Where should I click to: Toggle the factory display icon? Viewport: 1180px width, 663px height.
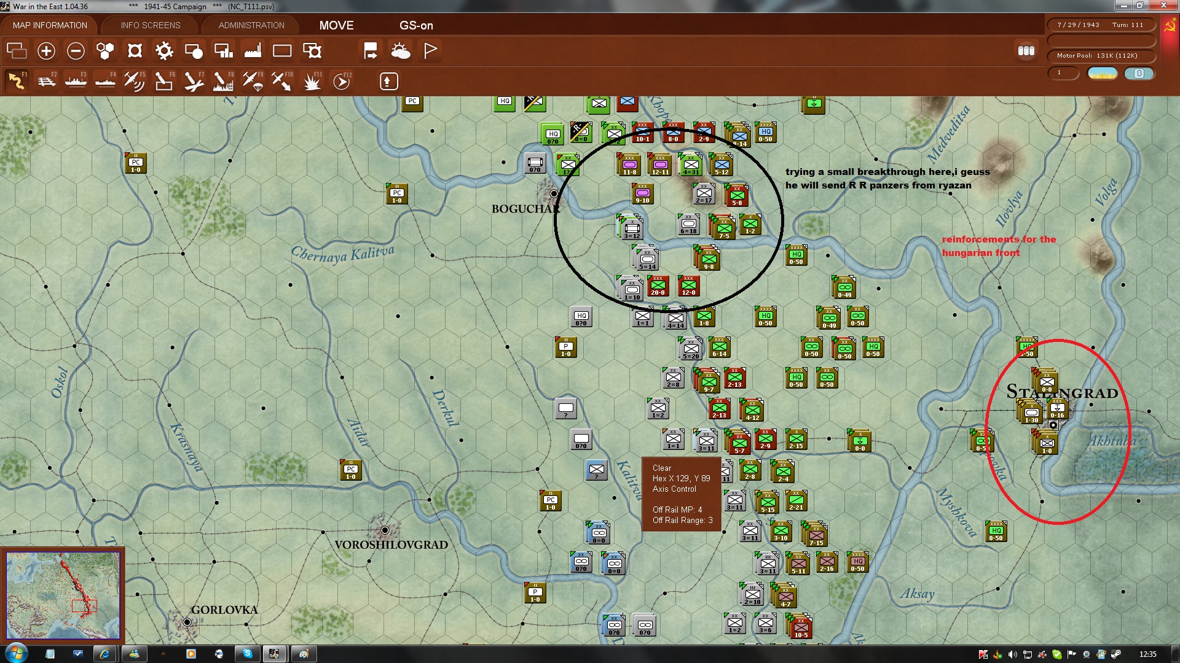pos(253,50)
